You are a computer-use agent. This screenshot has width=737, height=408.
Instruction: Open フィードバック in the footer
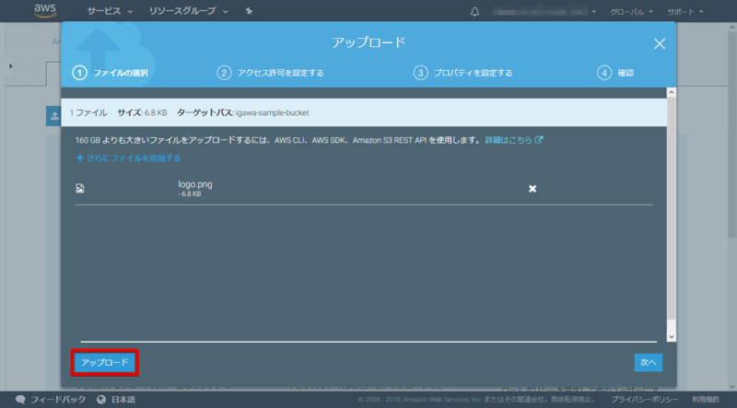tap(58, 400)
